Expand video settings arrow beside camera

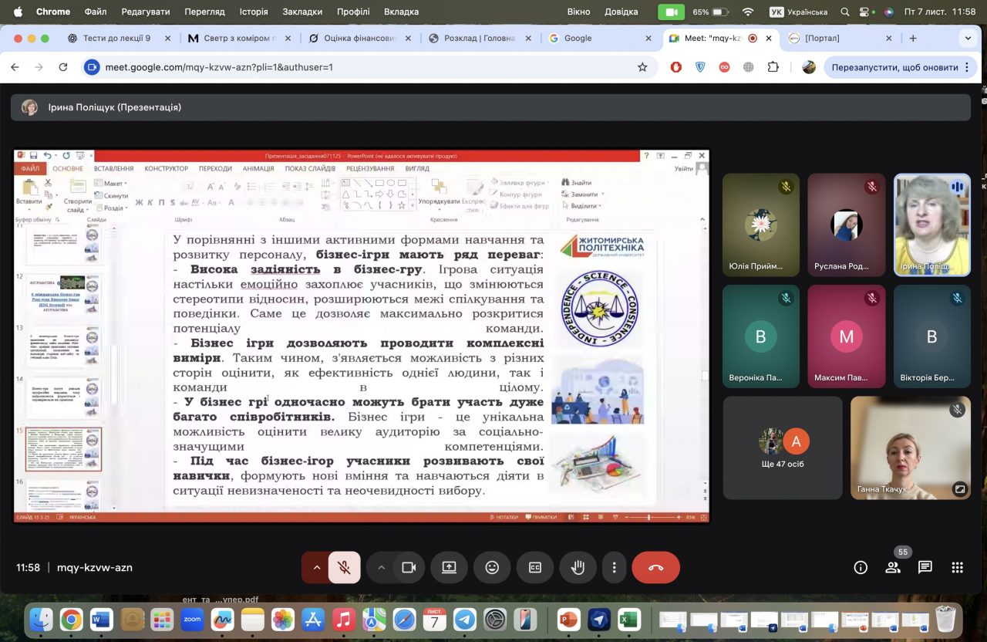click(x=381, y=568)
